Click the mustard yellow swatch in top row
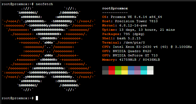196x104 pixels. [125, 68]
